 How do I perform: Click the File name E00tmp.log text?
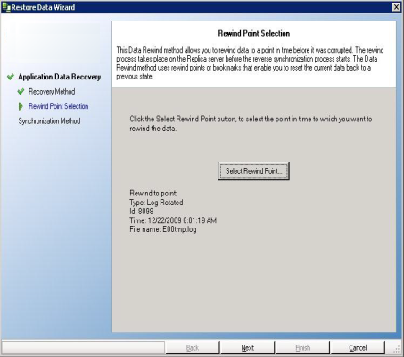point(163,229)
